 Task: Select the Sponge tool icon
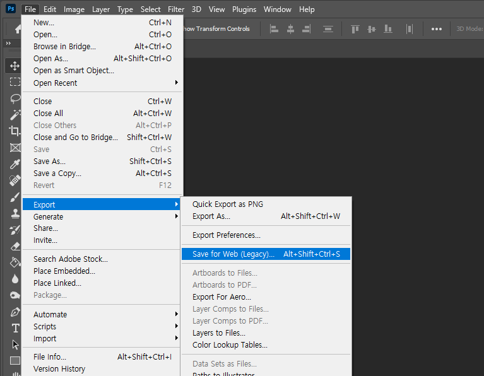click(x=15, y=295)
